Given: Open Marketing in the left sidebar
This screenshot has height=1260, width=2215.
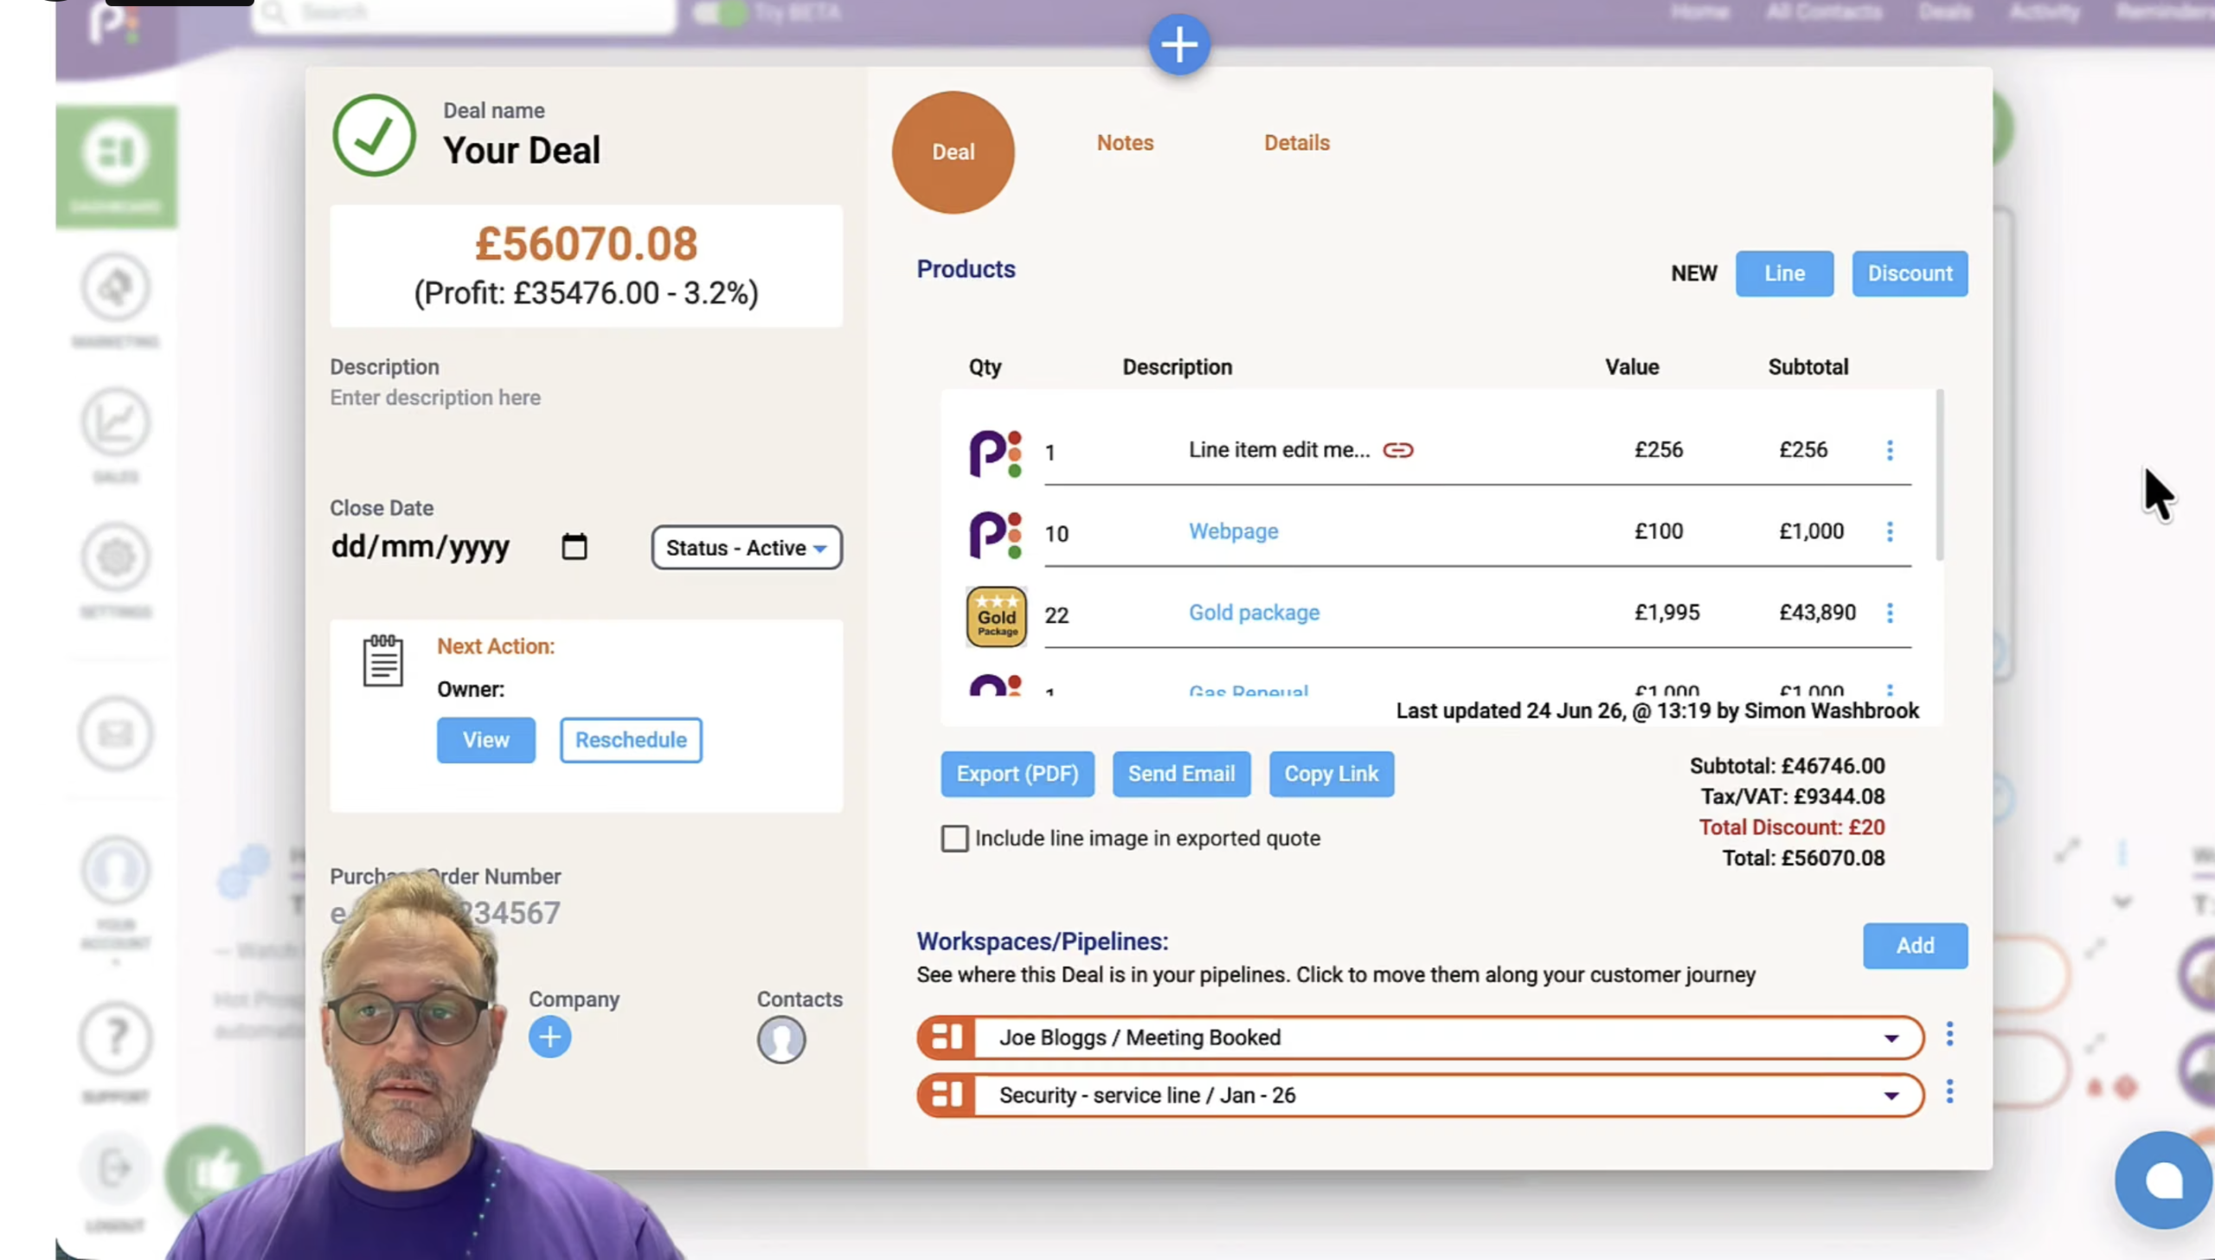Looking at the screenshot, I should click(116, 300).
